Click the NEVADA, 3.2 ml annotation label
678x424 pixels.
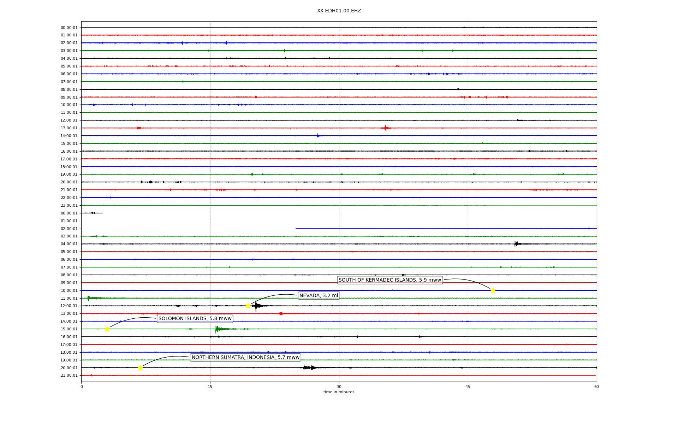pos(319,295)
